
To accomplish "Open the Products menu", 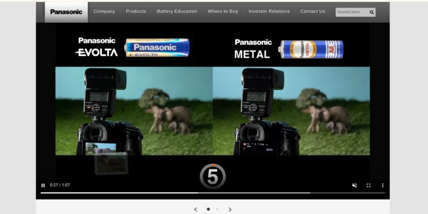I will pos(136,11).
